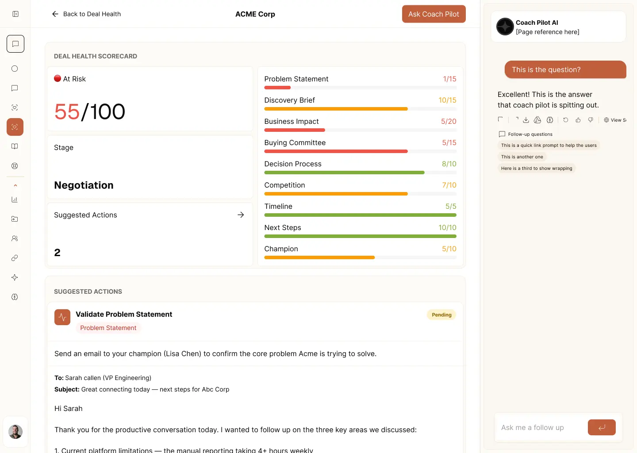
Task: Click the Competition row label
Action: [285, 185]
